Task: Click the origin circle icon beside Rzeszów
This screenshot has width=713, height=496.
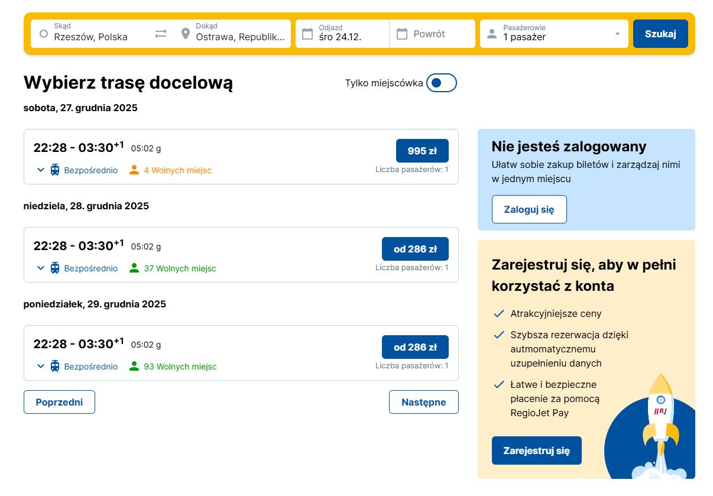Action: click(43, 34)
